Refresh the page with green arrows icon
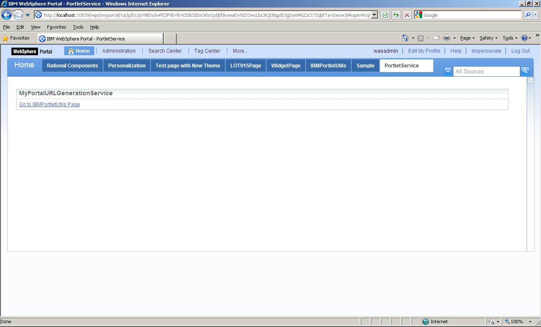 tap(396, 15)
